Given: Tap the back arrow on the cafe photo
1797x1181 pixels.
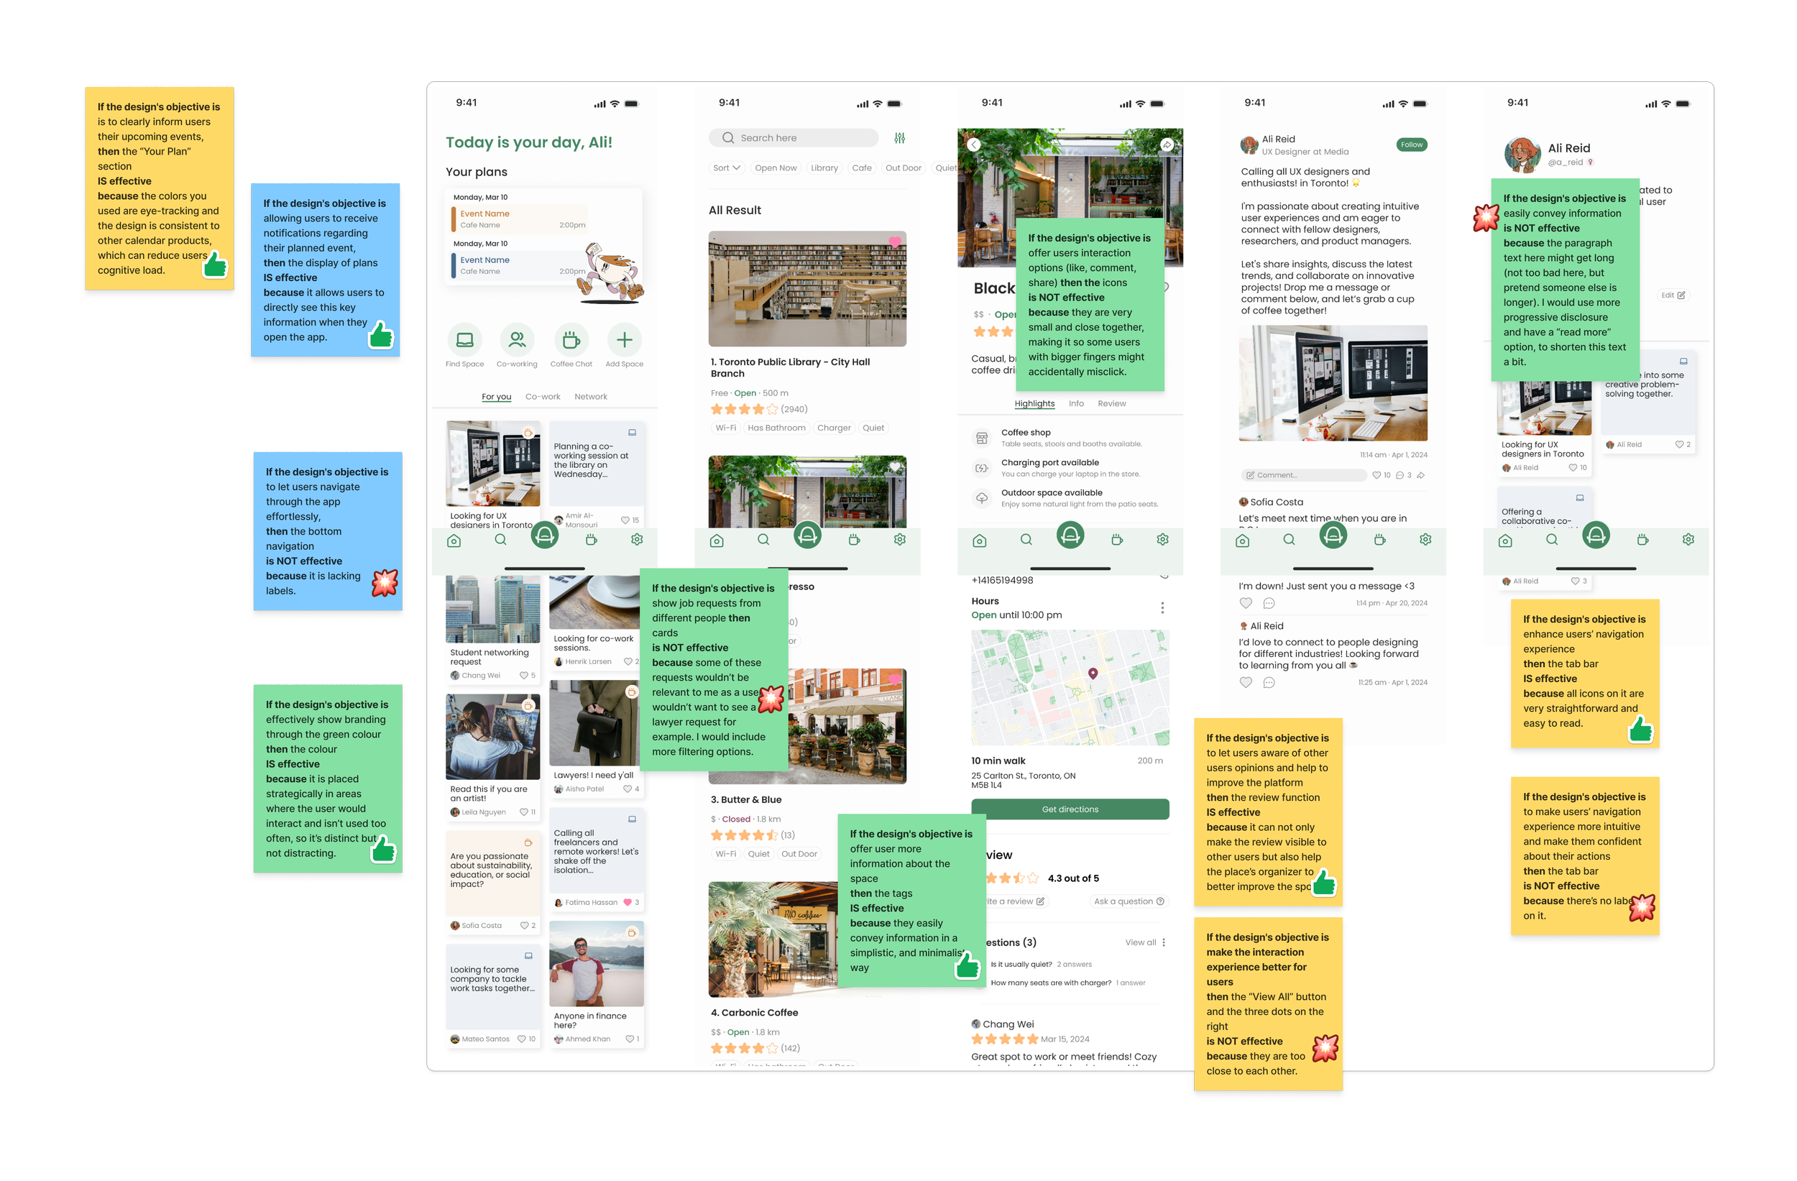Looking at the screenshot, I should [x=974, y=145].
